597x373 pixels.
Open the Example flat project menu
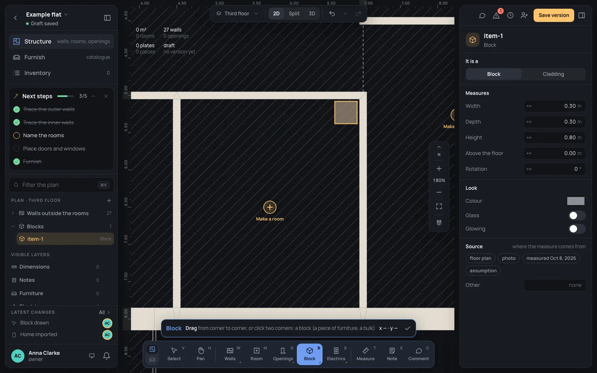coord(47,15)
